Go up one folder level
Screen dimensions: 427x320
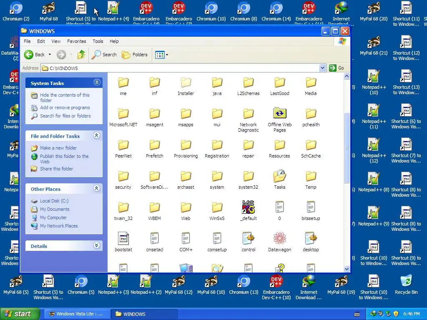(x=81, y=55)
